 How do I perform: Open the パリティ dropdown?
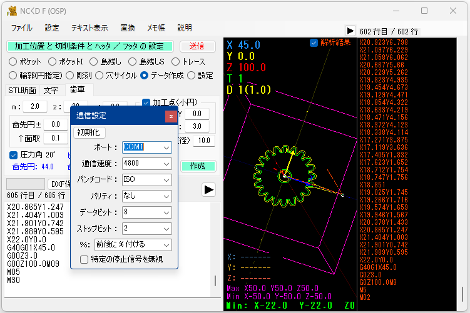(x=147, y=196)
